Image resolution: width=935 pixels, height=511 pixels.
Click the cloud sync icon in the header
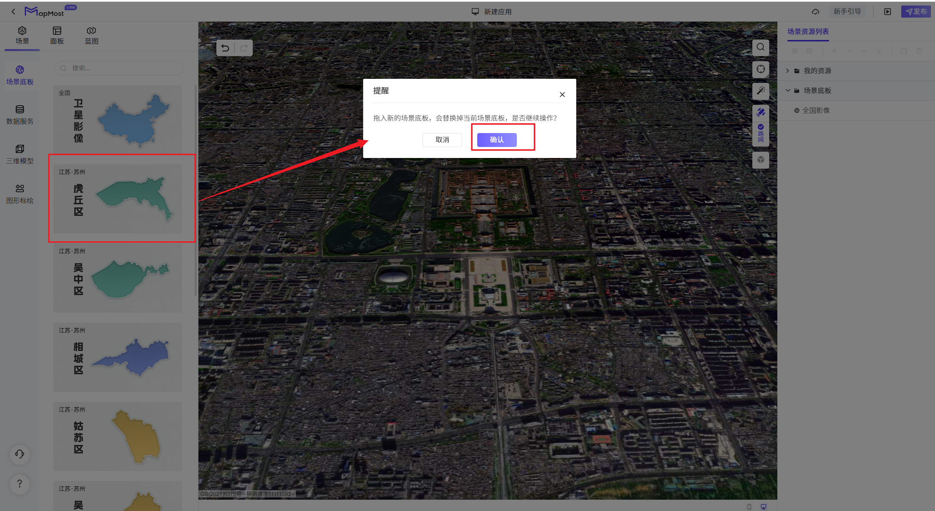click(815, 12)
